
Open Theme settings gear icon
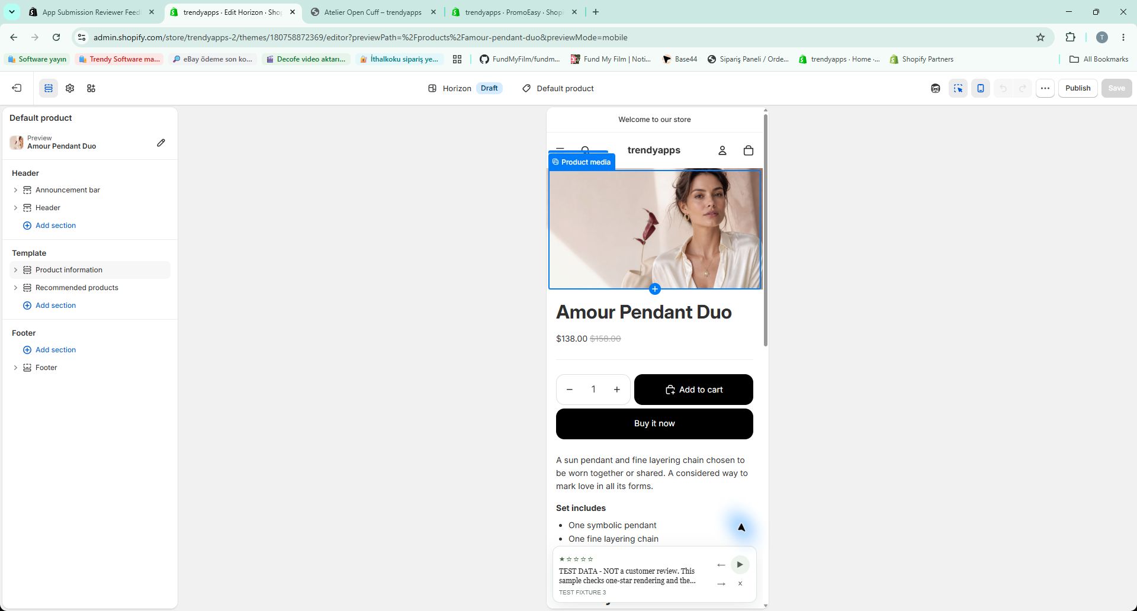(x=70, y=88)
